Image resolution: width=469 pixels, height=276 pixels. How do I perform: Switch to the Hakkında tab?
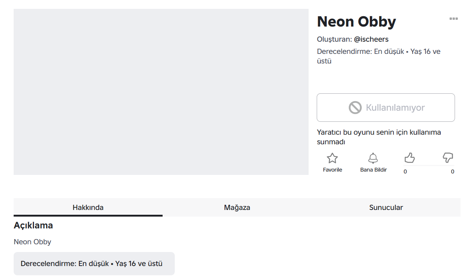(x=88, y=207)
